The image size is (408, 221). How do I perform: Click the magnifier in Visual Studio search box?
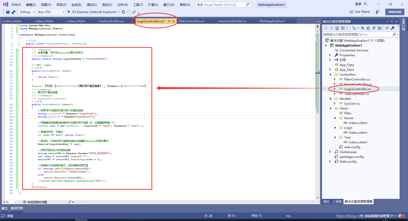248,5
